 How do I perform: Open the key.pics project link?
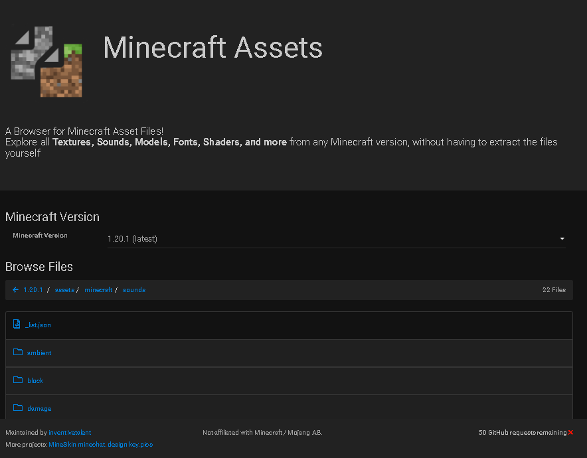click(141, 445)
